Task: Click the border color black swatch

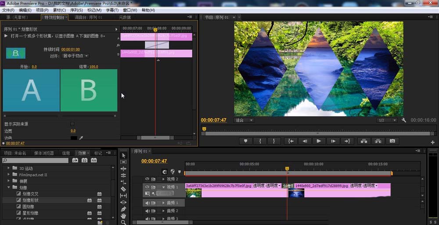Action: (73, 138)
